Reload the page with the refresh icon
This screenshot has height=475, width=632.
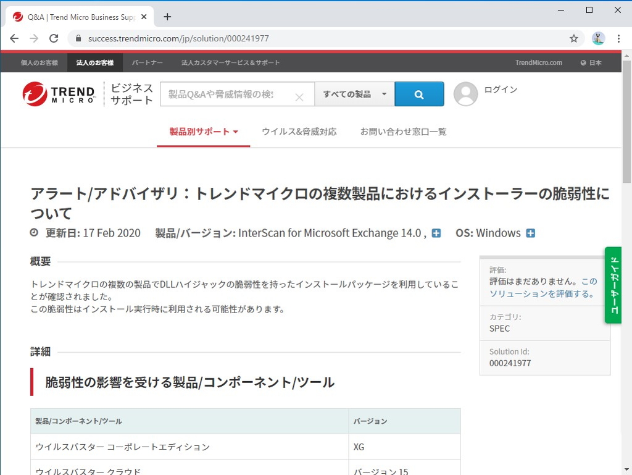[54, 38]
